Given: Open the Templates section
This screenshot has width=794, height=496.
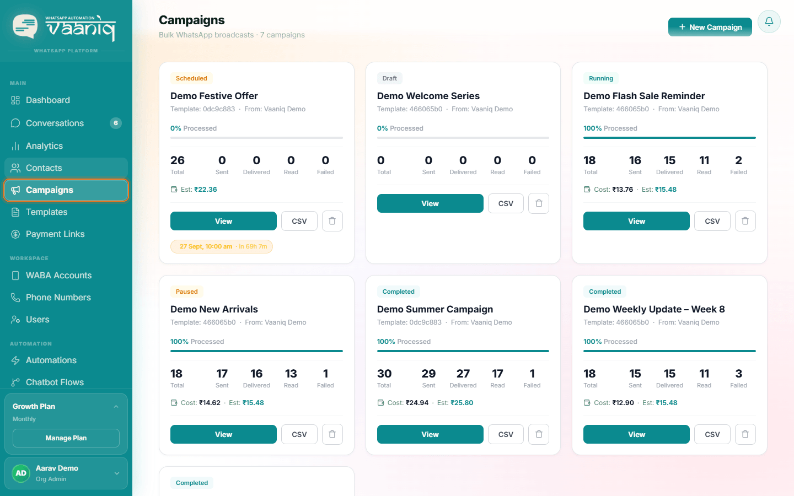Looking at the screenshot, I should 66,212.
